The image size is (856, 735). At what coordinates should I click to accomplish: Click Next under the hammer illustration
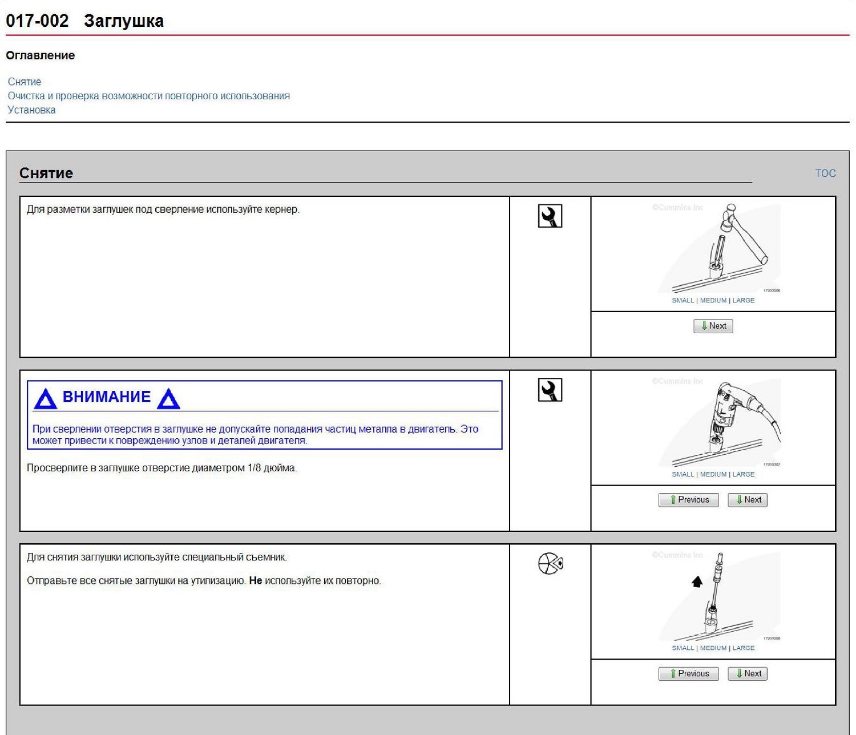coord(713,326)
